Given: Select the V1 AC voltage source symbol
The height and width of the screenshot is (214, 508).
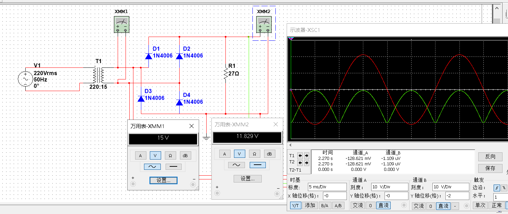Looking at the screenshot, I should (x=25, y=79).
